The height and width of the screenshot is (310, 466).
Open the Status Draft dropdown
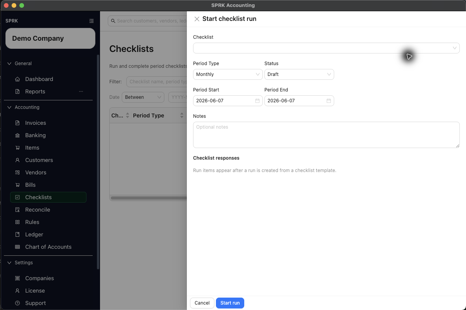click(299, 74)
